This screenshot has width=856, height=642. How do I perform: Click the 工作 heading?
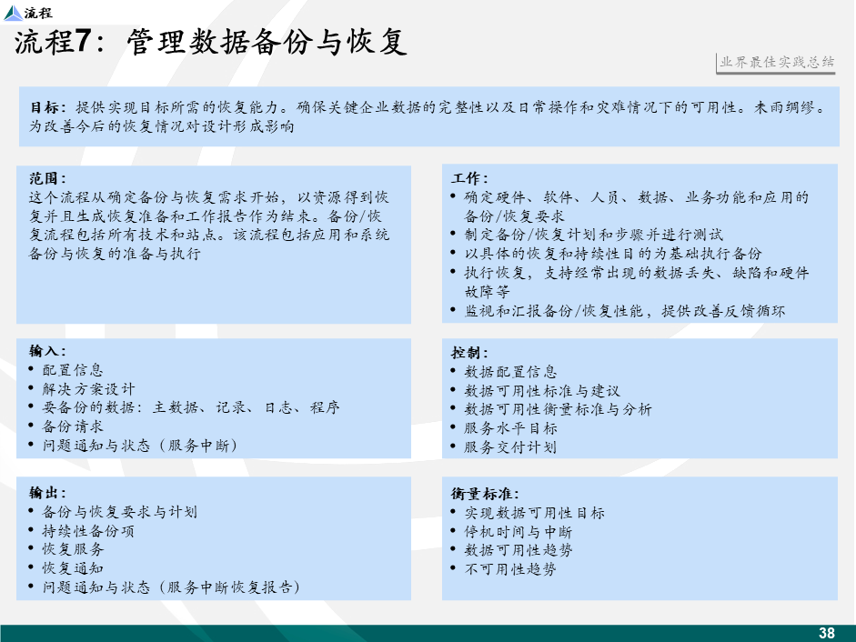[x=469, y=178]
